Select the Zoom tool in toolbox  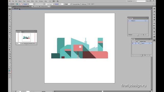(x=10, y=67)
